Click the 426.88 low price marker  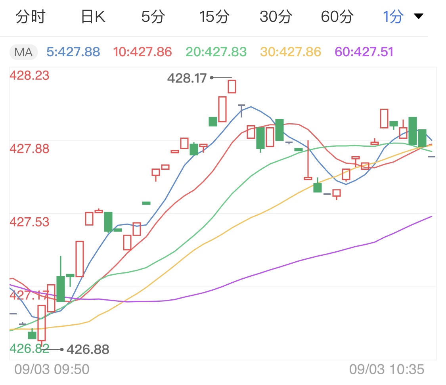point(88,350)
